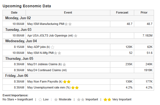Click May/24 Continued Claims event text
The image size is (160, 105).
47,70
